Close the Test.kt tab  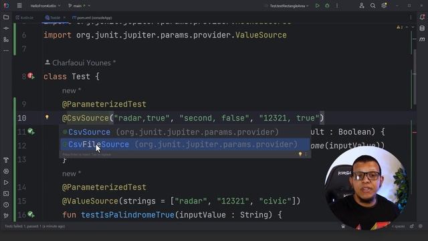coord(64,18)
